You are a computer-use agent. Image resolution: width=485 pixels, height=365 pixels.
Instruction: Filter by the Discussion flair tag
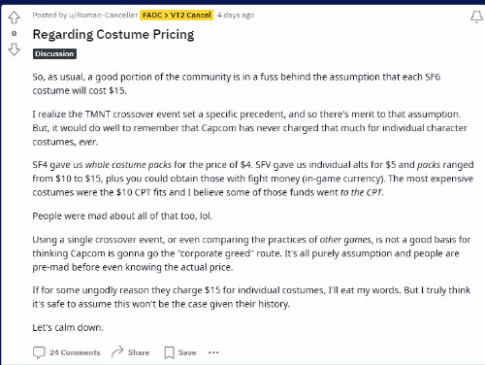(x=54, y=53)
